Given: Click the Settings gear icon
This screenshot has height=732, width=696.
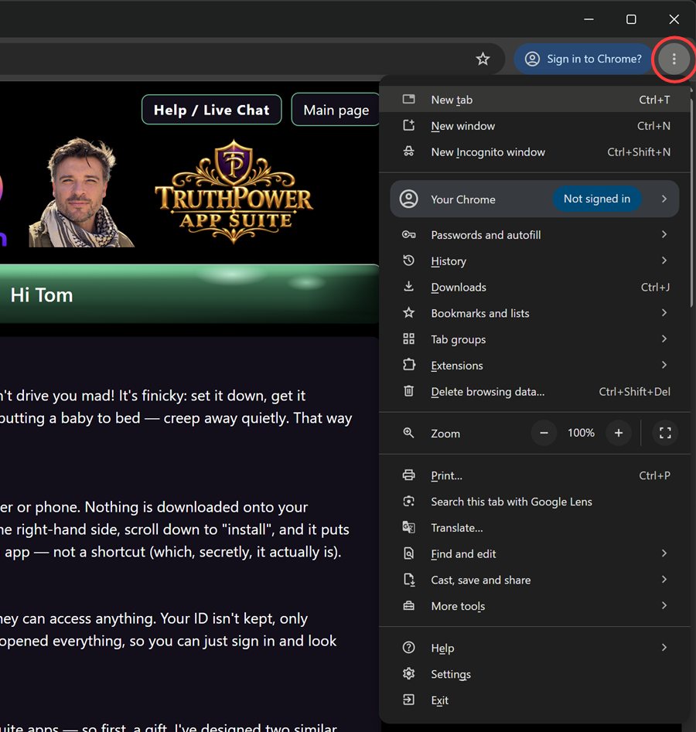Looking at the screenshot, I should (x=409, y=674).
